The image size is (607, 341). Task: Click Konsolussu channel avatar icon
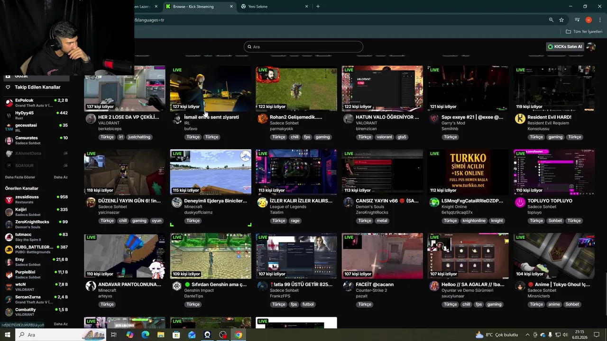pyautogui.click(x=520, y=119)
